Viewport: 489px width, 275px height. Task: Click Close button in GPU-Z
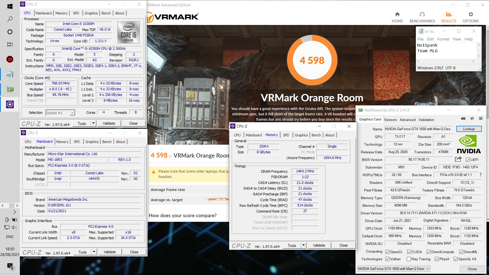(x=472, y=269)
